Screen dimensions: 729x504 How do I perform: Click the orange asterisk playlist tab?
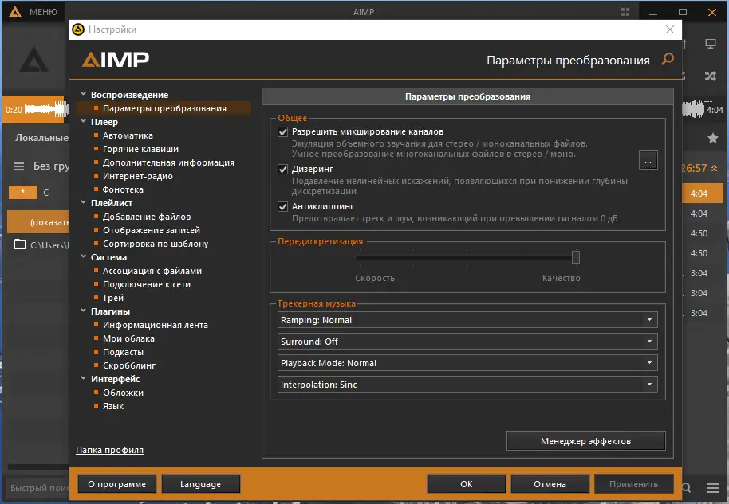click(23, 192)
